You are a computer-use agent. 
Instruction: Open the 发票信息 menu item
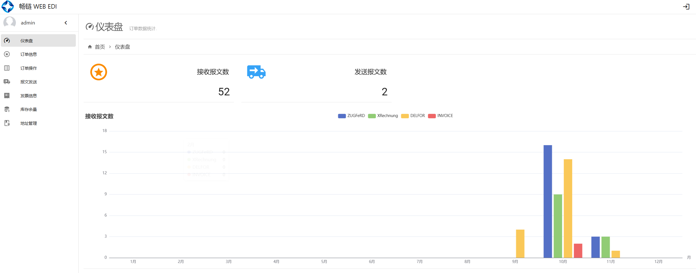(x=28, y=96)
